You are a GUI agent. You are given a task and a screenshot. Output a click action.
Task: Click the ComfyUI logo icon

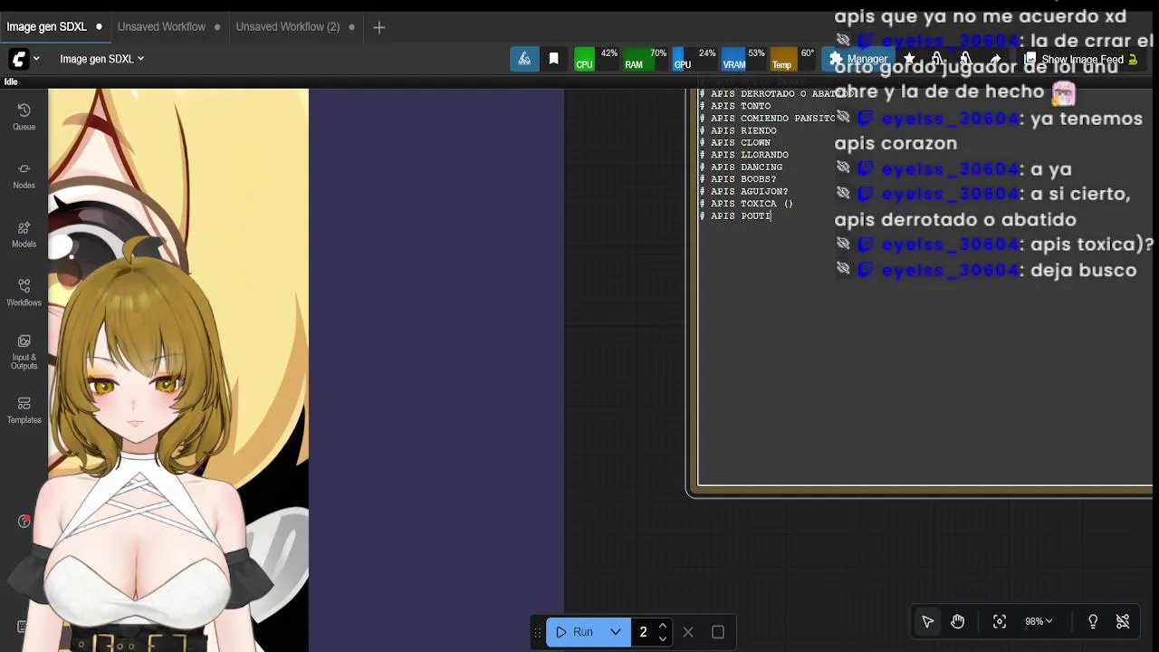click(18, 59)
